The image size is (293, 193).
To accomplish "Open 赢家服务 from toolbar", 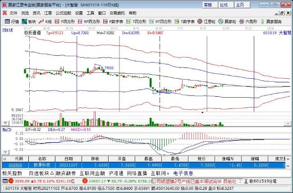I will (x=271, y=22).
